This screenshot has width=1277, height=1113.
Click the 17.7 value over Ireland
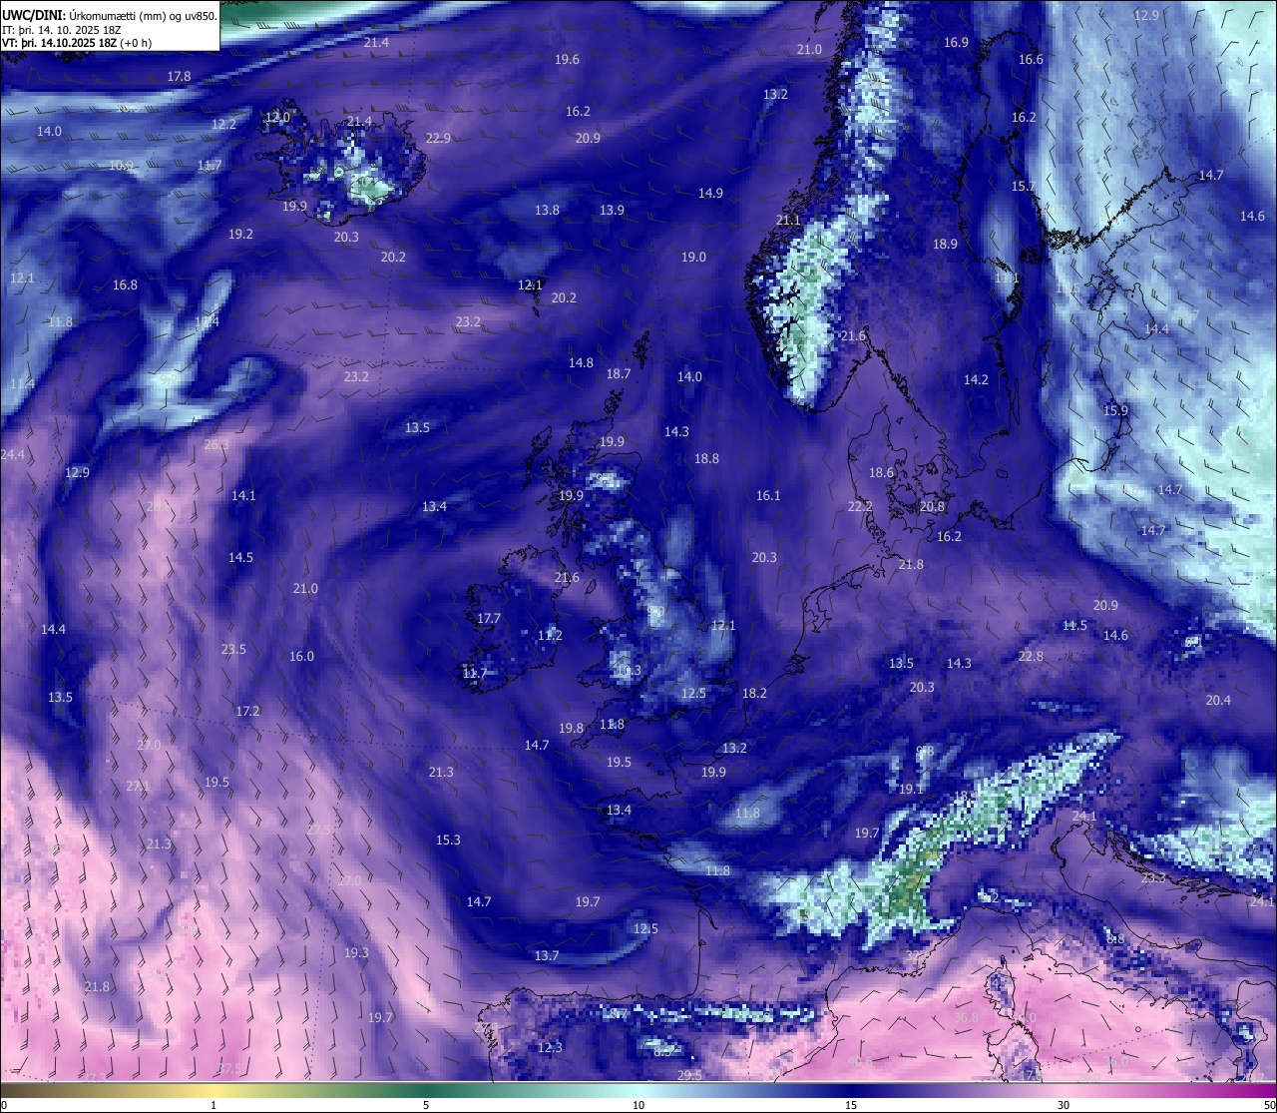point(488,619)
